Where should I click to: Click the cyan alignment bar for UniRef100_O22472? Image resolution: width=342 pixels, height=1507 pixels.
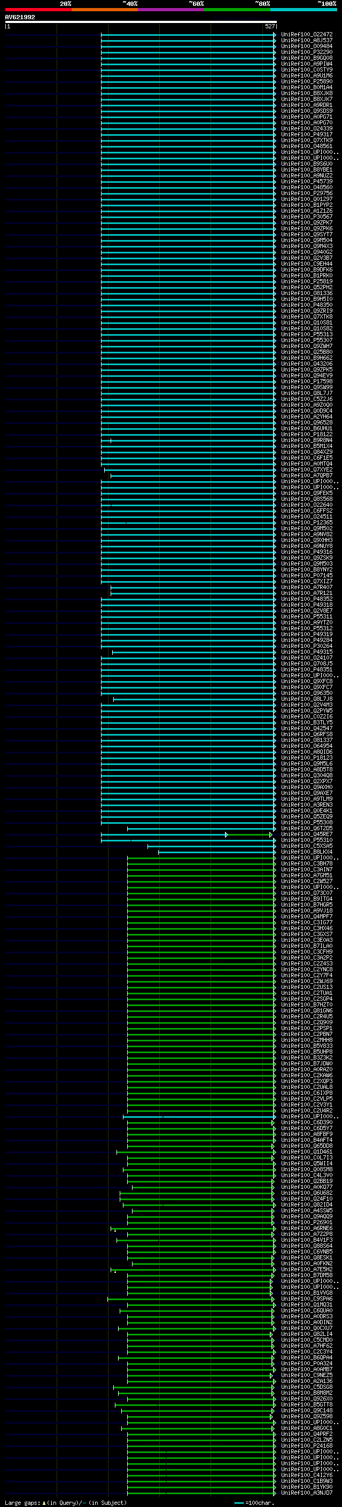[188, 35]
